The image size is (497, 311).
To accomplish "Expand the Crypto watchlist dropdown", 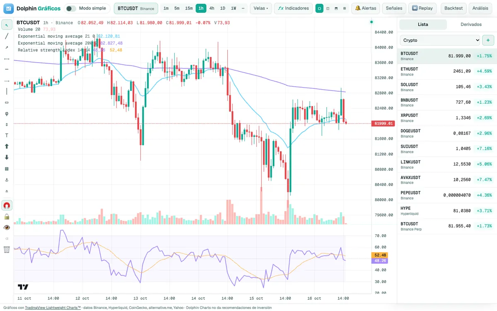I will tap(440, 40).
